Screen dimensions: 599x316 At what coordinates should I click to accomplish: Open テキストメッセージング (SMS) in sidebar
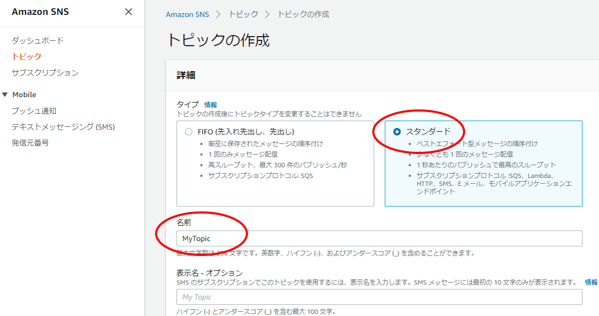tap(63, 127)
